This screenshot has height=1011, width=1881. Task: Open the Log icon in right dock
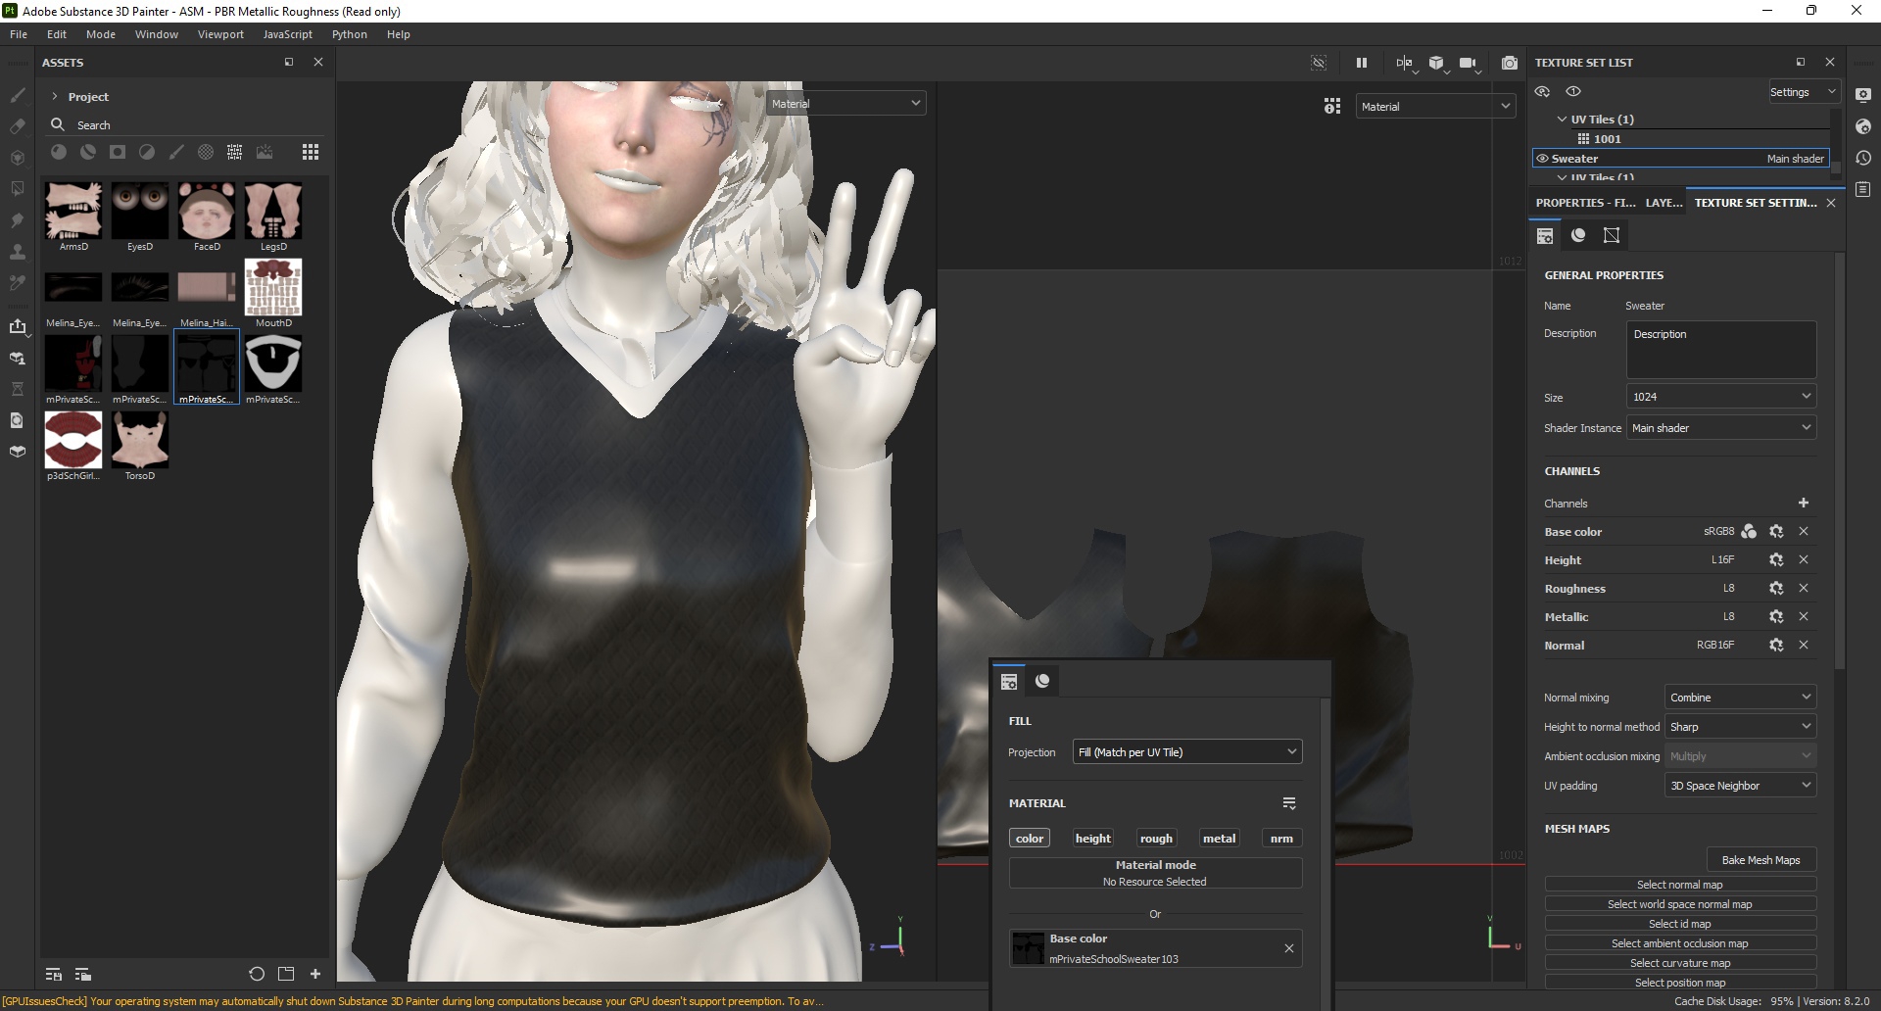tap(1863, 189)
